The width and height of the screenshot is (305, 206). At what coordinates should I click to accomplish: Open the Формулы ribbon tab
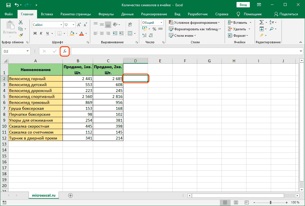pyautogui.click(x=106, y=14)
